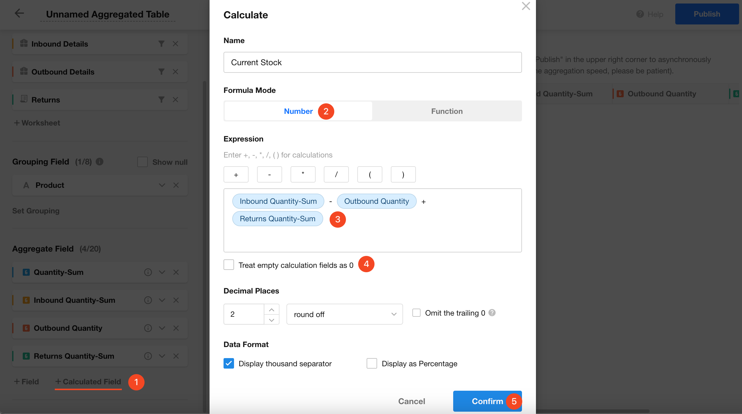742x414 pixels.
Task: Select the Number formula mode tab
Action: pyautogui.click(x=298, y=111)
